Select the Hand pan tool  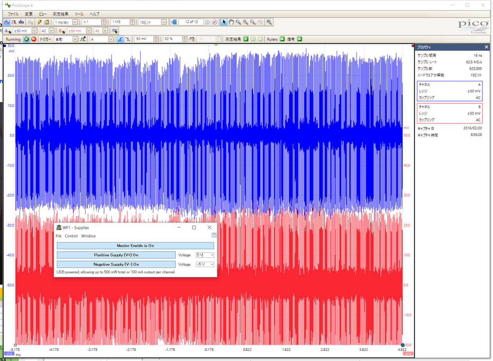(231, 22)
